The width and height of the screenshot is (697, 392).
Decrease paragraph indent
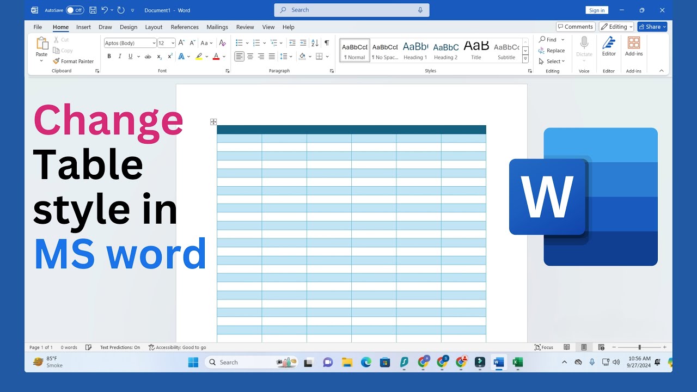coord(292,42)
